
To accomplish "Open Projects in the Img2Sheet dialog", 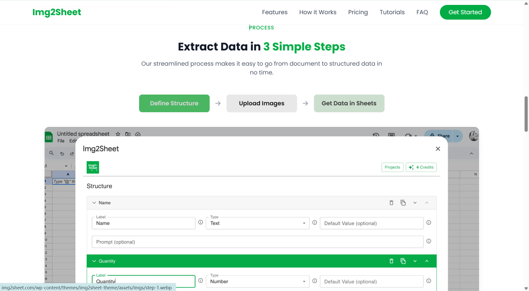I will tap(392, 167).
